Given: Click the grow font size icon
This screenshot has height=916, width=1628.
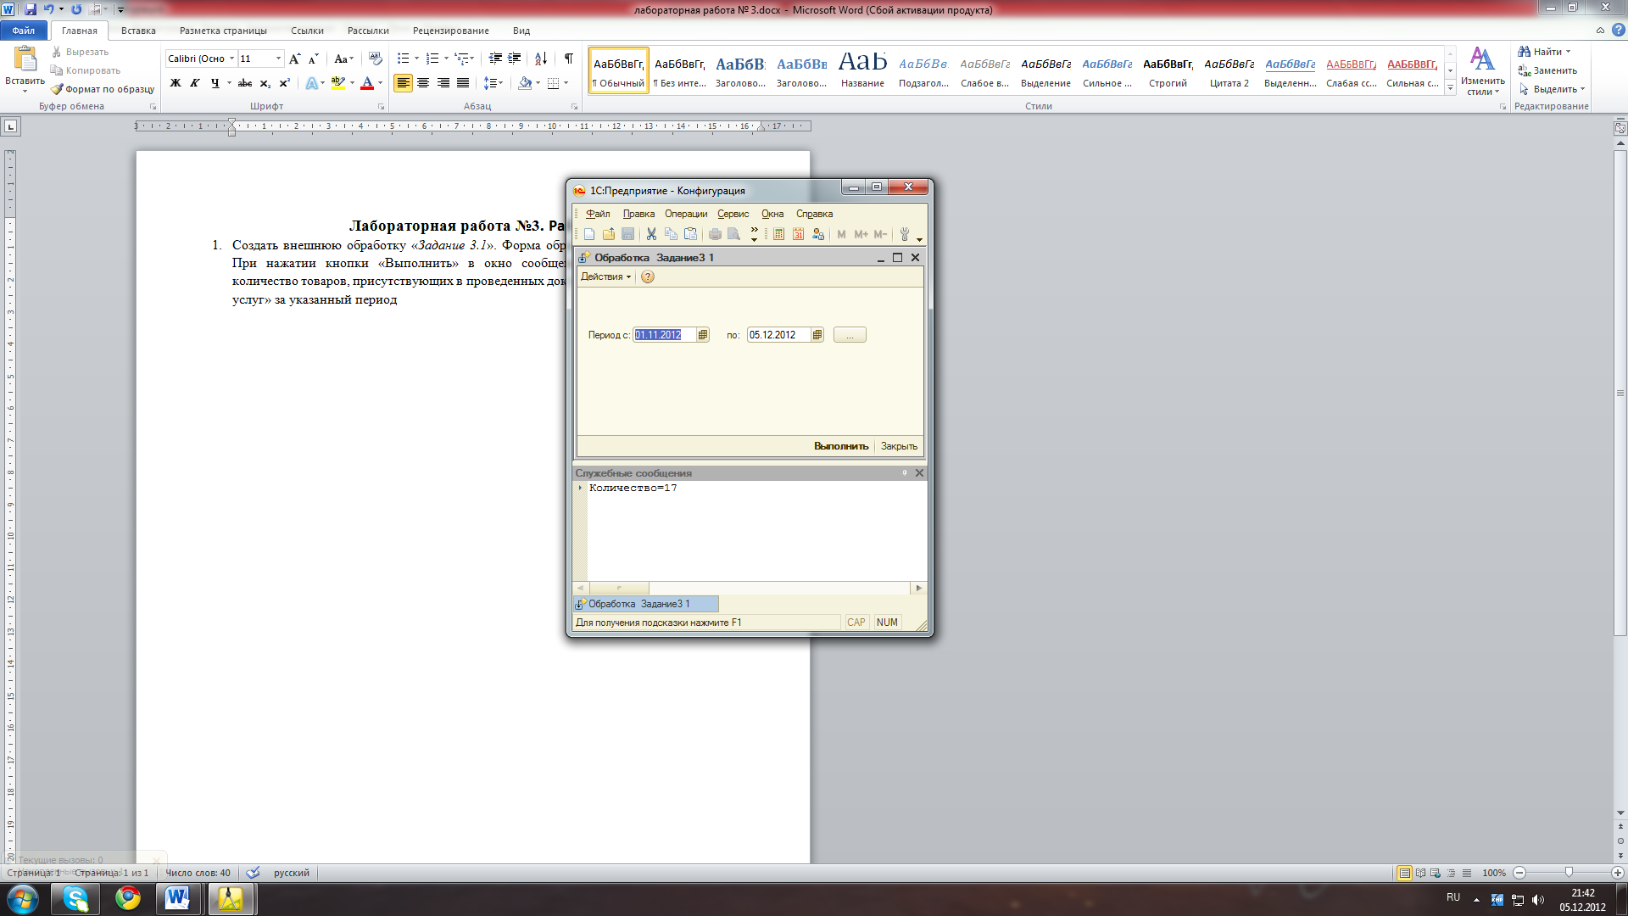Looking at the screenshot, I should click(294, 59).
